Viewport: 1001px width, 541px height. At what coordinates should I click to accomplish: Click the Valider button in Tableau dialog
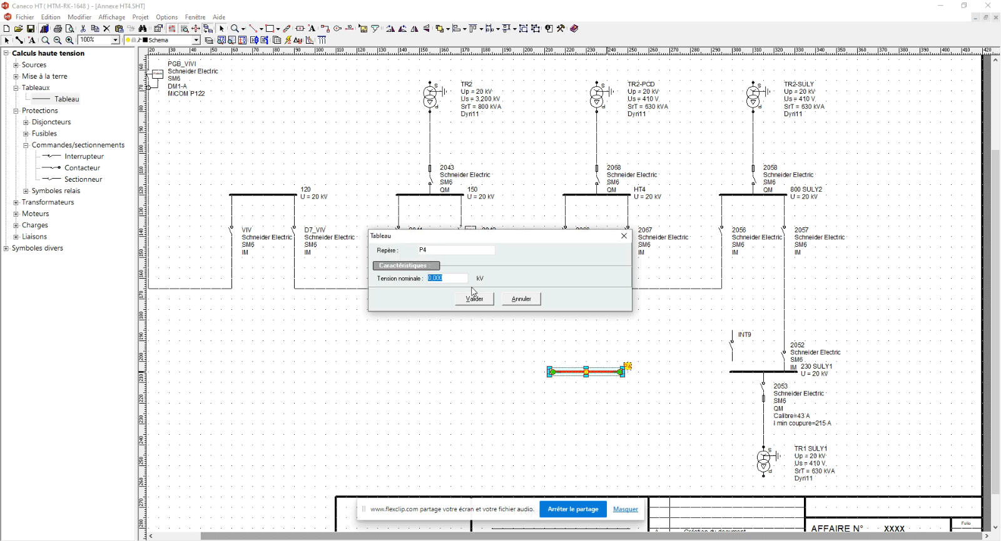[x=475, y=299]
